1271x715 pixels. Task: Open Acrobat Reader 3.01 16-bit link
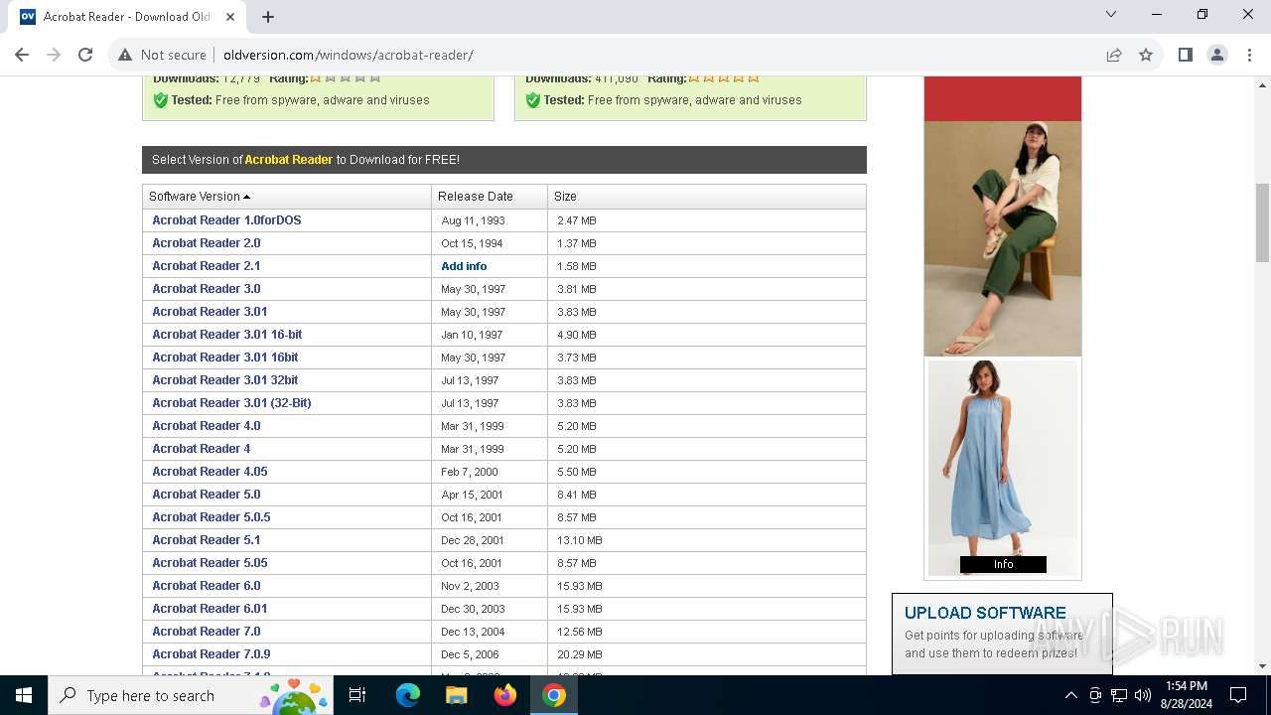pos(227,335)
